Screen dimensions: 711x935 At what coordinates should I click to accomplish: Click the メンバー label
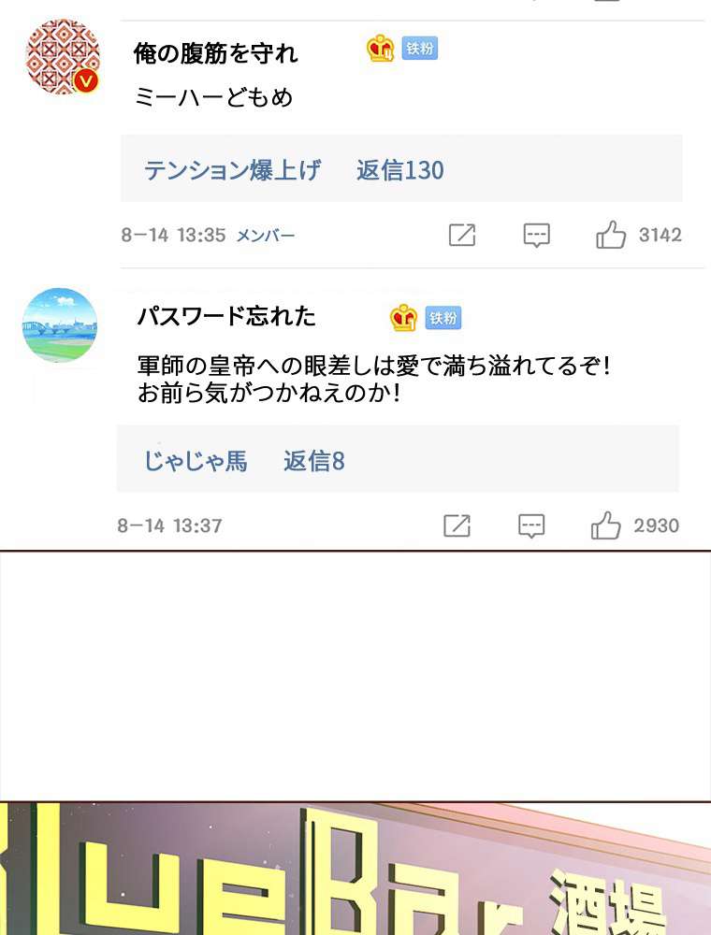click(x=266, y=236)
